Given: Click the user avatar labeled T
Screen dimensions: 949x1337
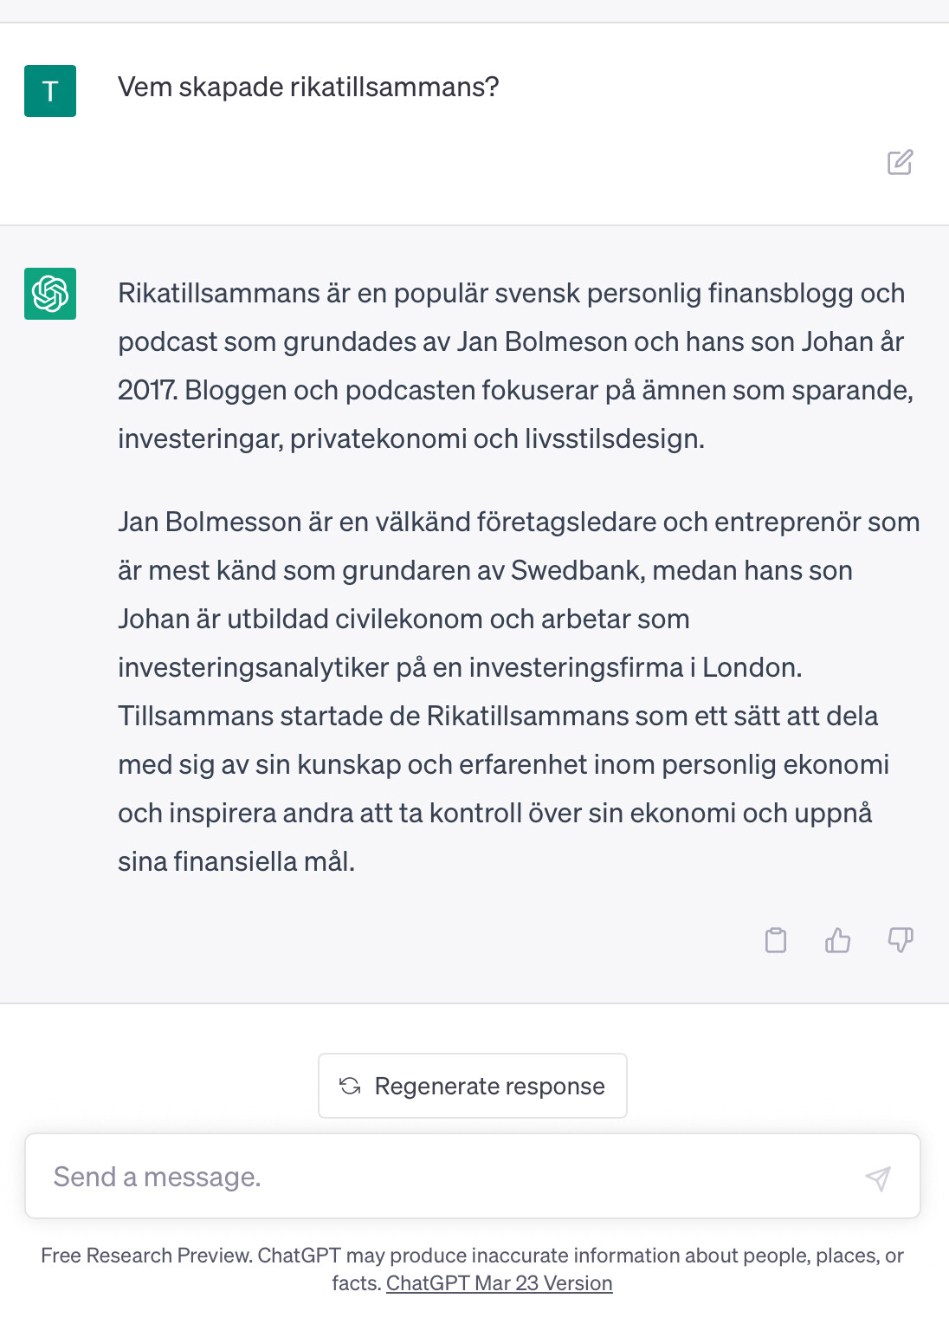Looking at the screenshot, I should pos(50,91).
